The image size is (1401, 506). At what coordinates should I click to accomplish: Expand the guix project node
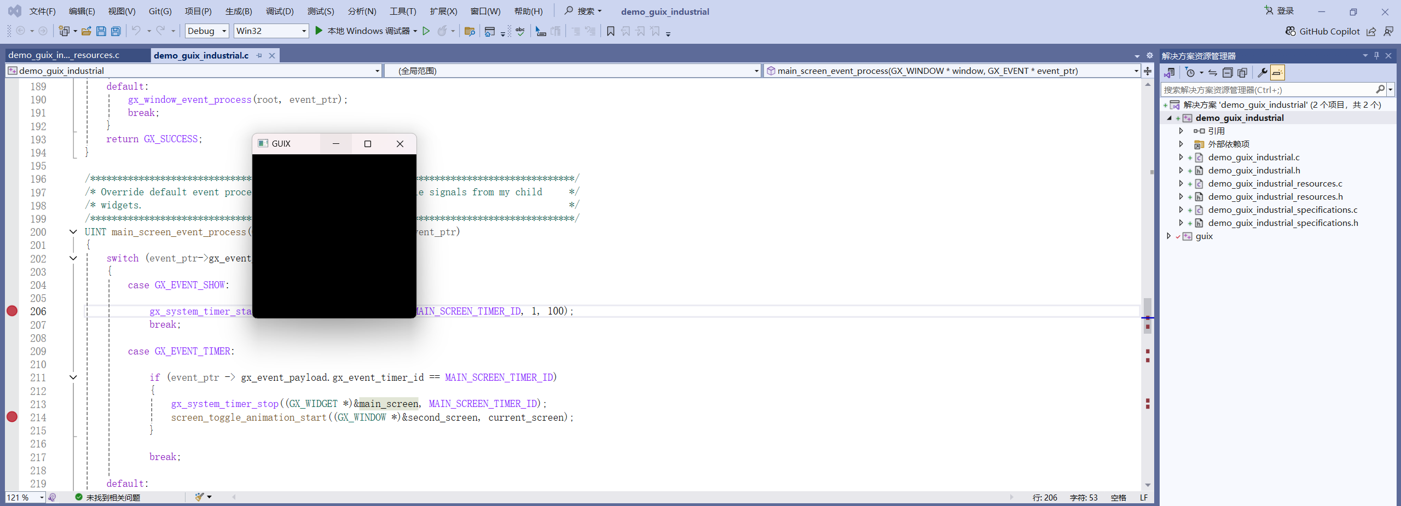point(1170,236)
